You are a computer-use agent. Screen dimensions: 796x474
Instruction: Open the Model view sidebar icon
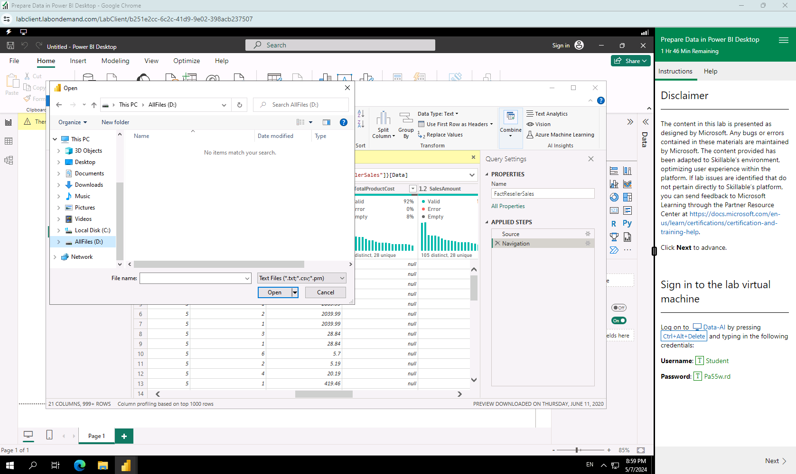point(9,160)
